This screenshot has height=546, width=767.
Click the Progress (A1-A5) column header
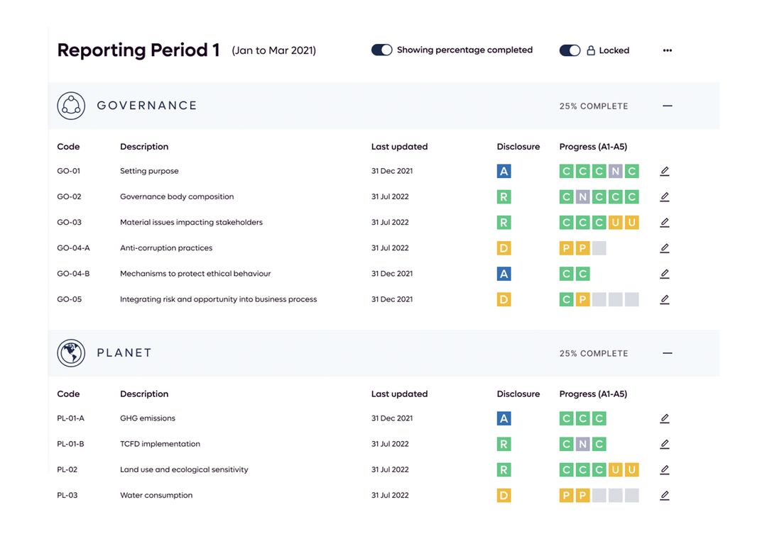click(593, 147)
